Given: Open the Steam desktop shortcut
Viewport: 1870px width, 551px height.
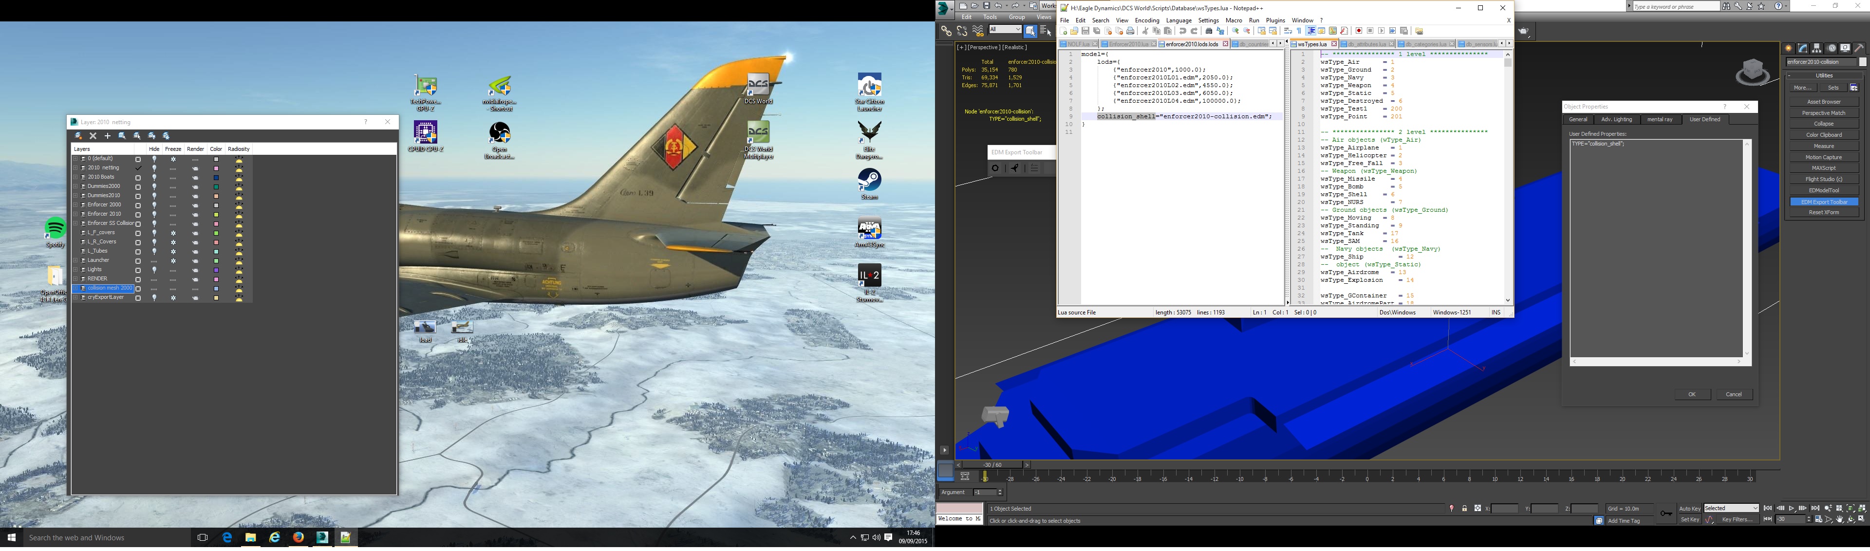Looking at the screenshot, I should pyautogui.click(x=870, y=184).
